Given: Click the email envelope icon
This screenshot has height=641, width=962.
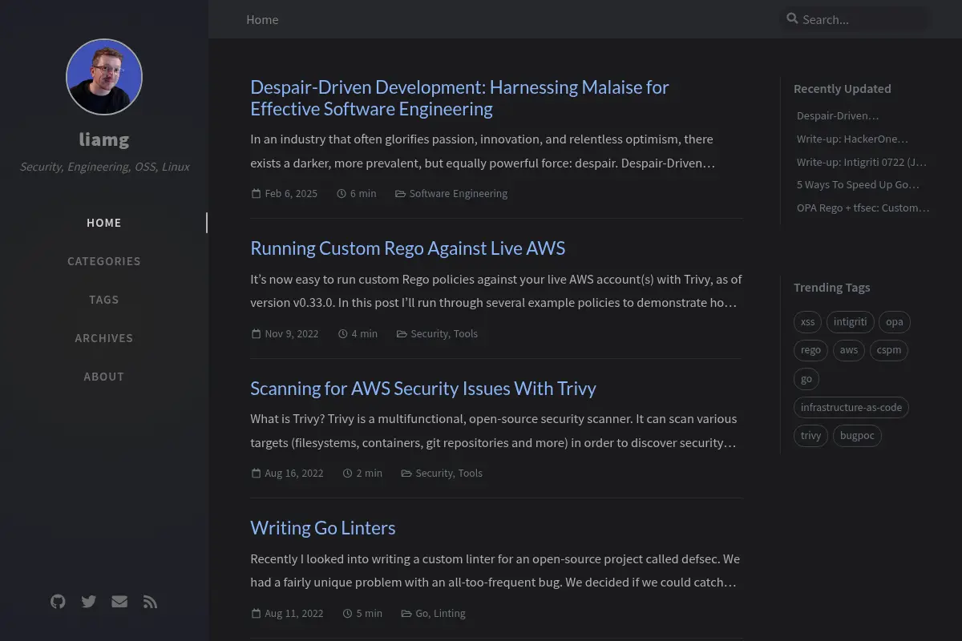Looking at the screenshot, I should 119,602.
